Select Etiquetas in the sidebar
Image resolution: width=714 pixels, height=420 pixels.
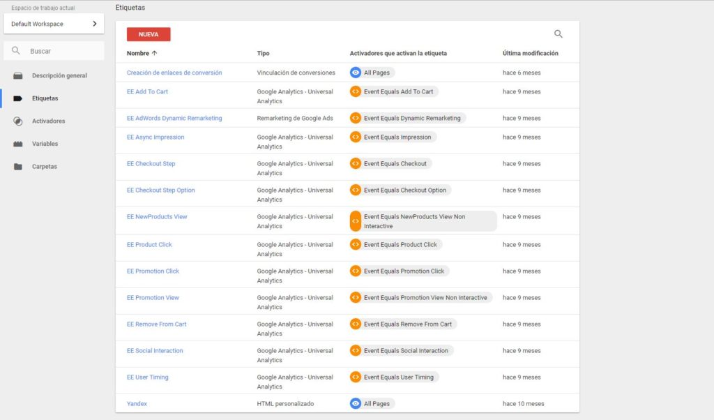coord(45,98)
